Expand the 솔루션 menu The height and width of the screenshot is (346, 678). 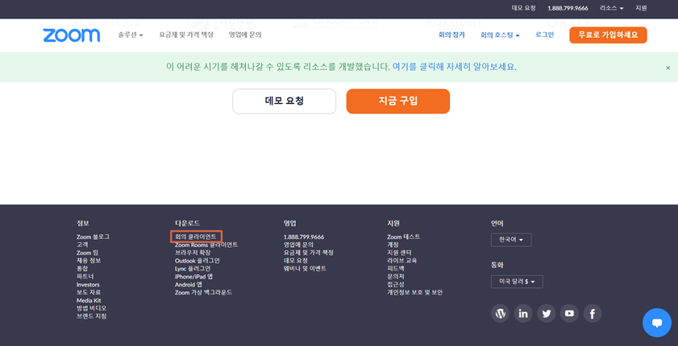[x=130, y=35]
